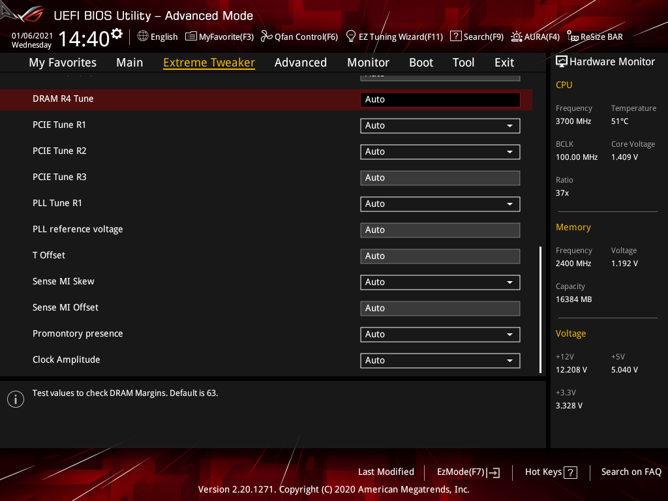
Task: Switch to the Advanced tab
Action: [x=300, y=63]
